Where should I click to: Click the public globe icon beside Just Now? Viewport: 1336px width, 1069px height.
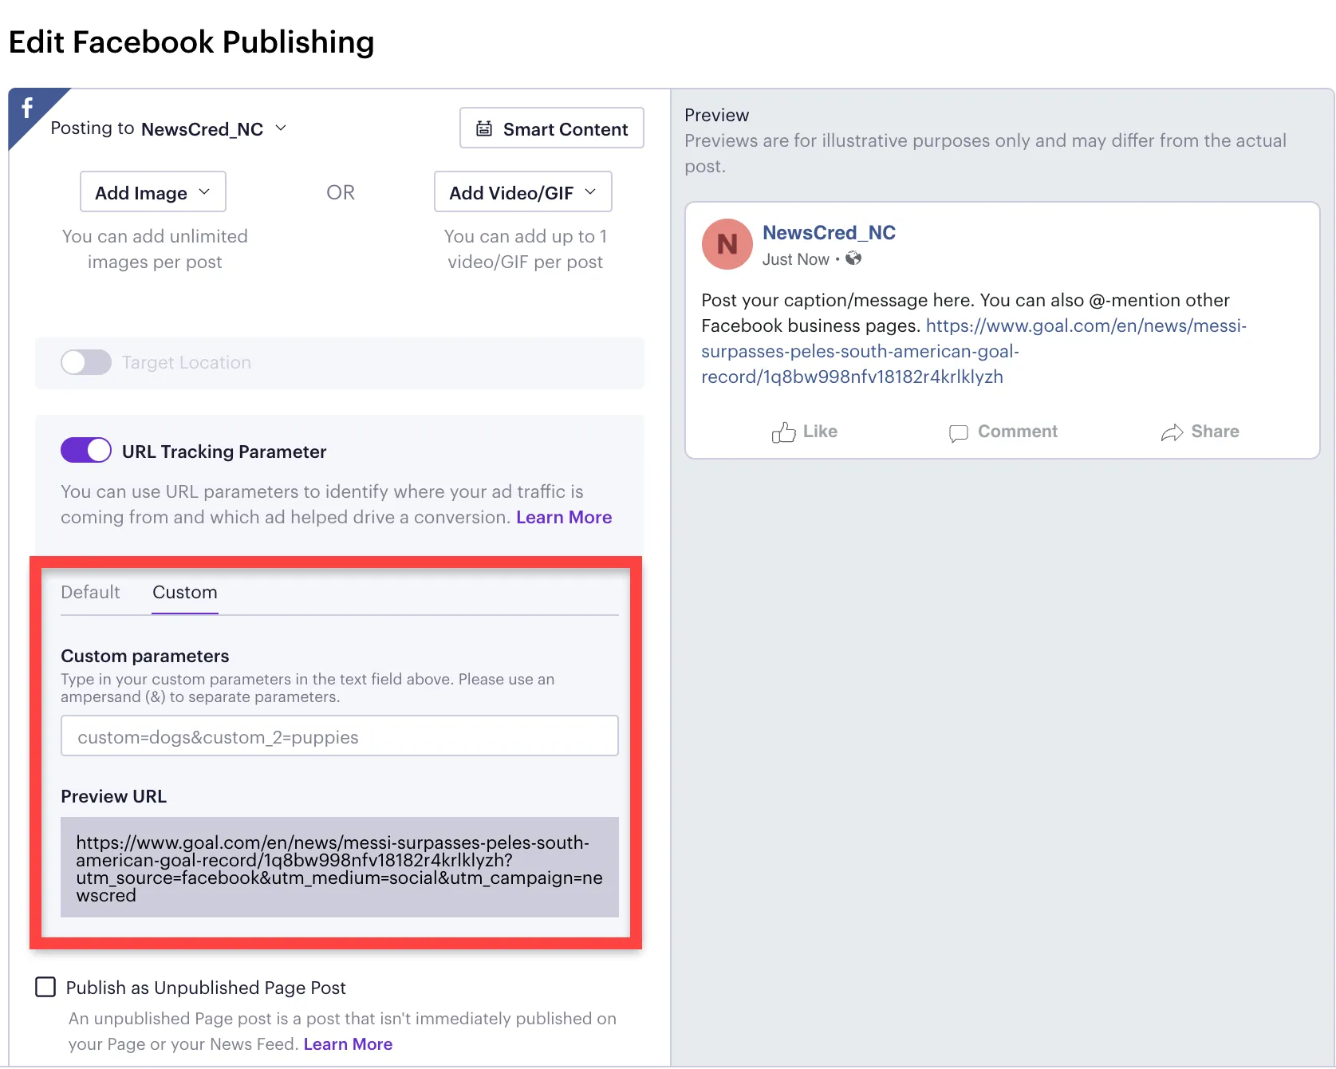(x=853, y=258)
